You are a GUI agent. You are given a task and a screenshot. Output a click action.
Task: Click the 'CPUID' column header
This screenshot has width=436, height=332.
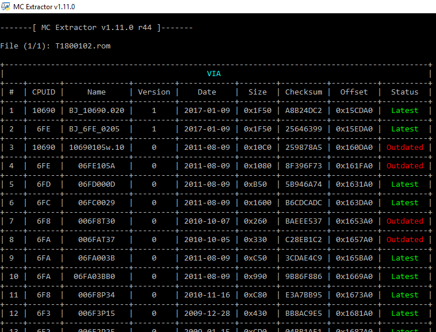[x=44, y=92]
